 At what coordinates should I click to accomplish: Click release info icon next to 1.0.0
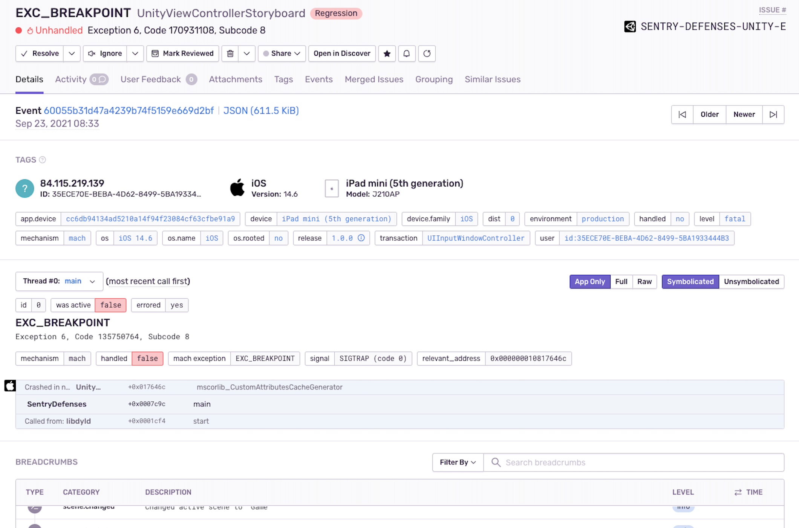361,238
